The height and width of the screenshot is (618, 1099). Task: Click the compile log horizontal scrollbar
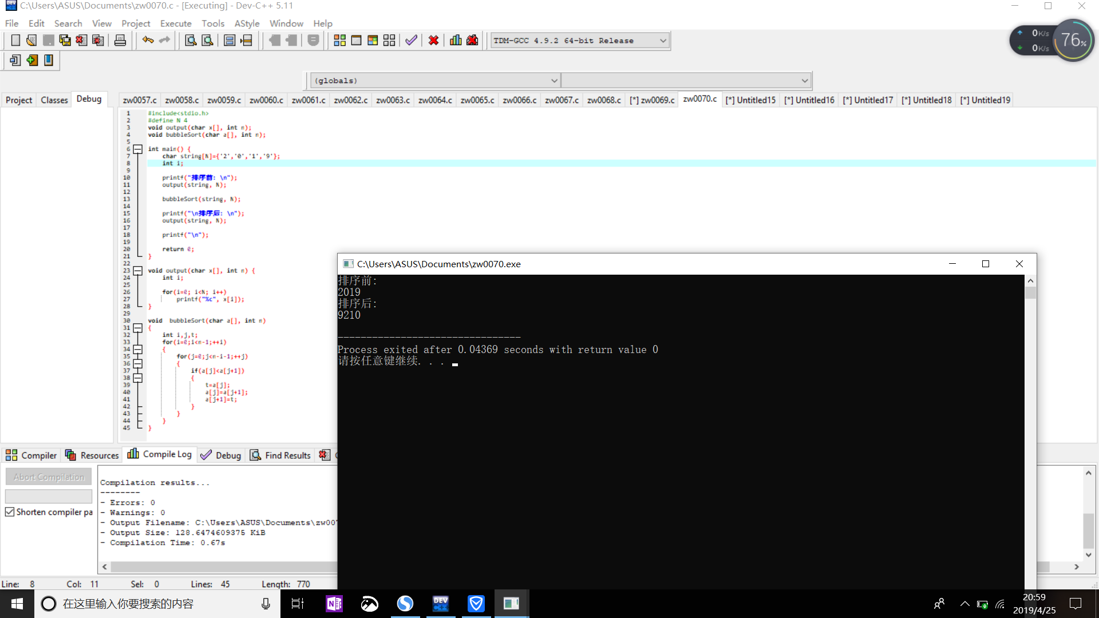click(x=223, y=566)
